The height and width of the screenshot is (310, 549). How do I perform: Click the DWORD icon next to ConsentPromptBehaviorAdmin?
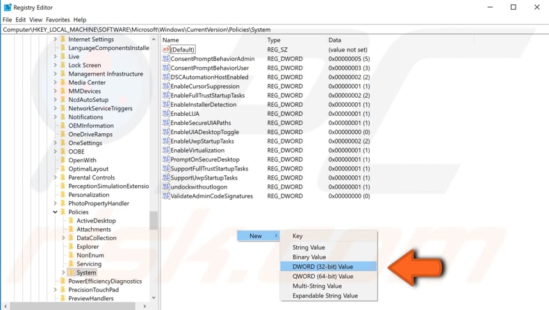[166, 59]
